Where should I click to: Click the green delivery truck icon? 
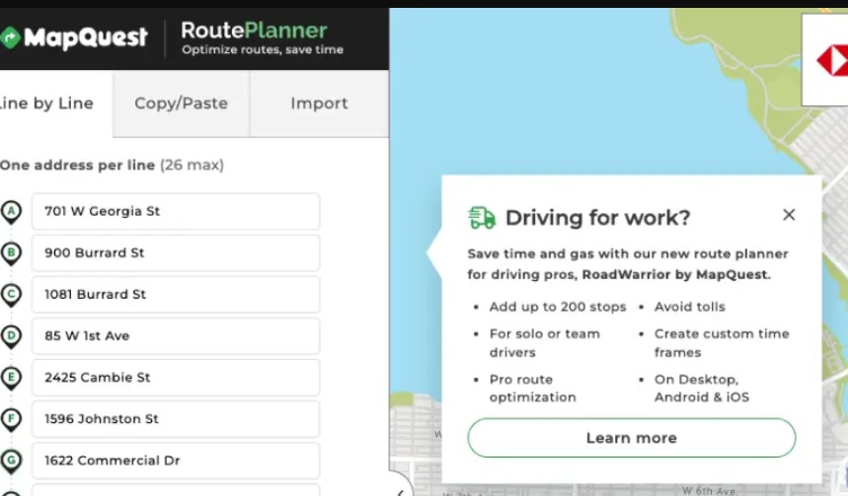482,218
